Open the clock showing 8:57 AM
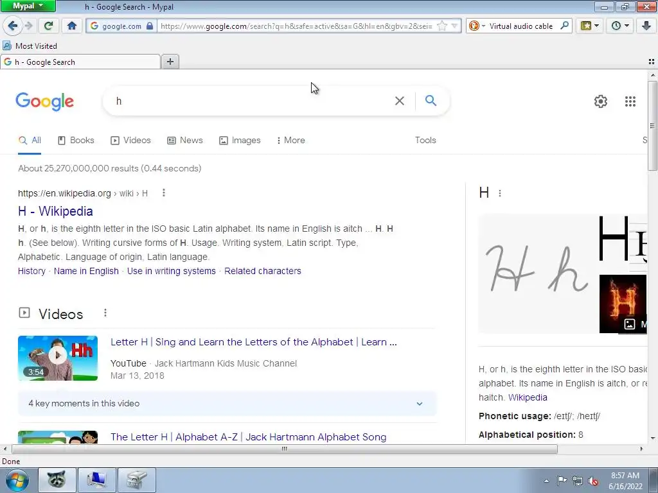The width and height of the screenshot is (658, 493). (x=625, y=481)
